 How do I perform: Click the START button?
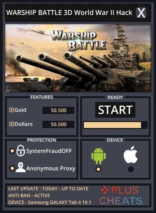[115, 110]
